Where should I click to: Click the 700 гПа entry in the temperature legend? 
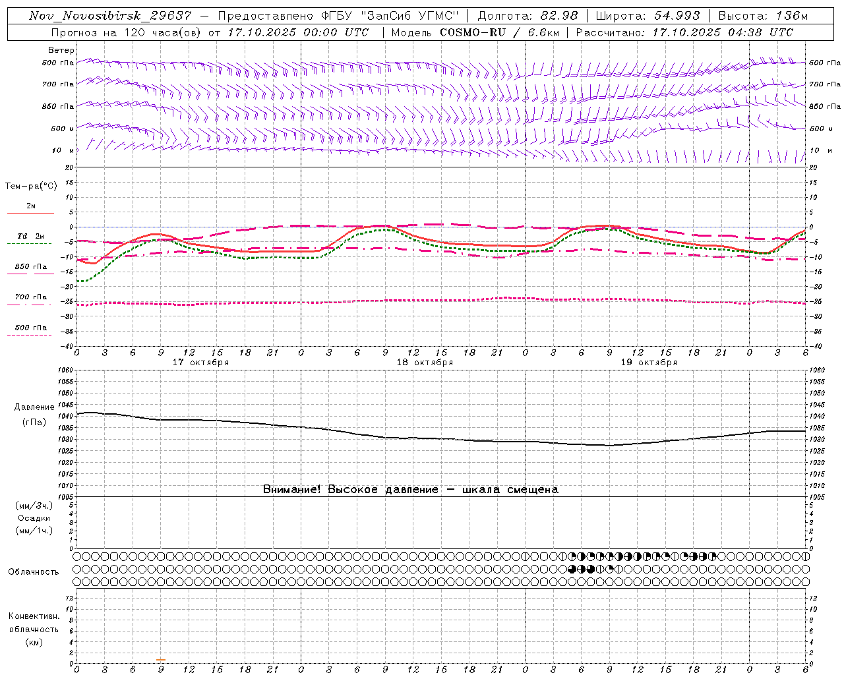(x=31, y=297)
